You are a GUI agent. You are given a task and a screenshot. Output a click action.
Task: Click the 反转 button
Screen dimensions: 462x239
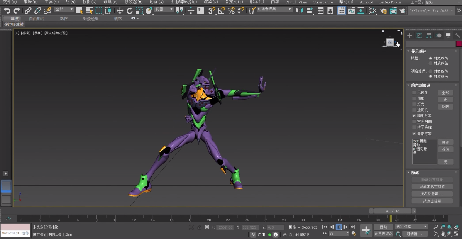pos(445,107)
